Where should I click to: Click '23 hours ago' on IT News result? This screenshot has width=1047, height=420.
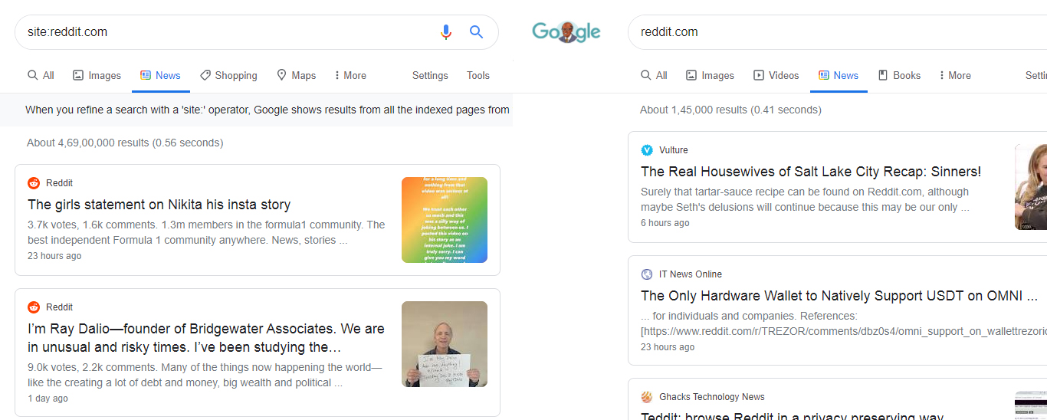pos(668,347)
